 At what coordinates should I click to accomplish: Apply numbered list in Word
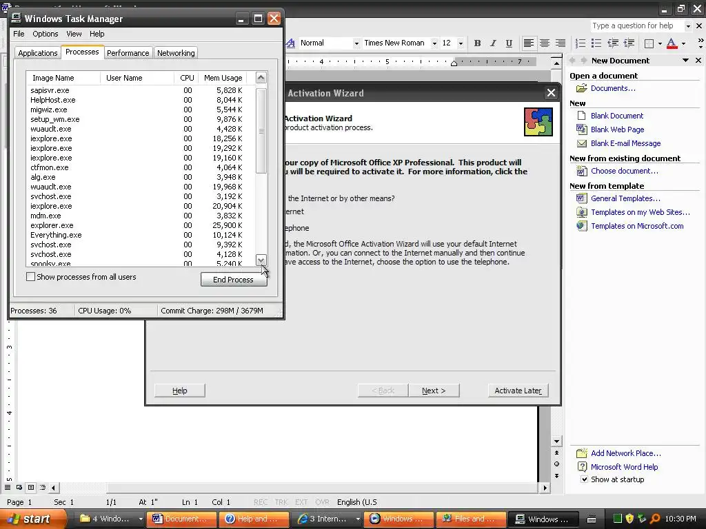(581, 43)
